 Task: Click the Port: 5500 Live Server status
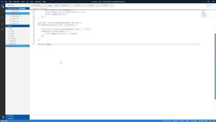[203, 121]
